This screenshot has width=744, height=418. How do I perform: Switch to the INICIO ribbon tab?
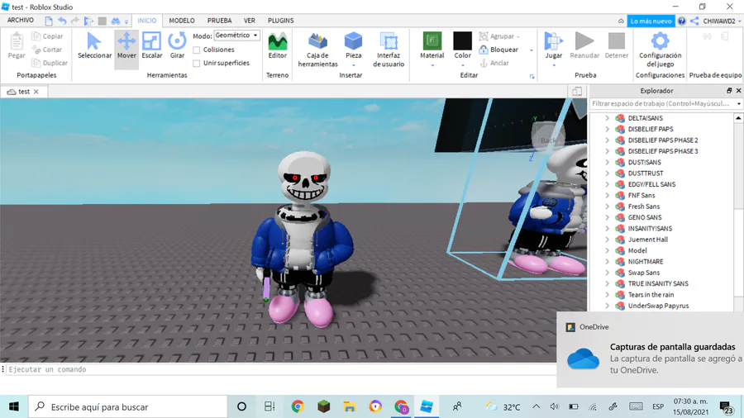click(x=146, y=21)
